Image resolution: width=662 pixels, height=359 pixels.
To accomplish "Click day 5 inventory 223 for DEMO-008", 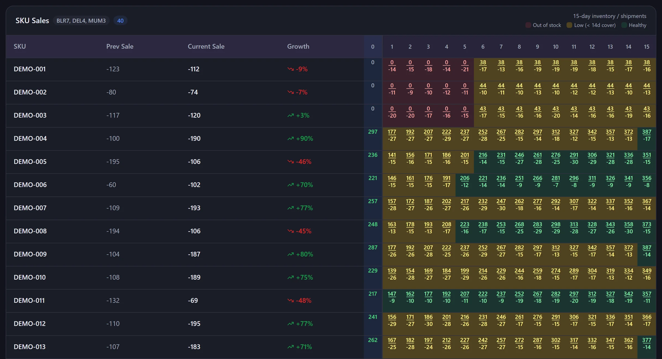I will click(465, 224).
